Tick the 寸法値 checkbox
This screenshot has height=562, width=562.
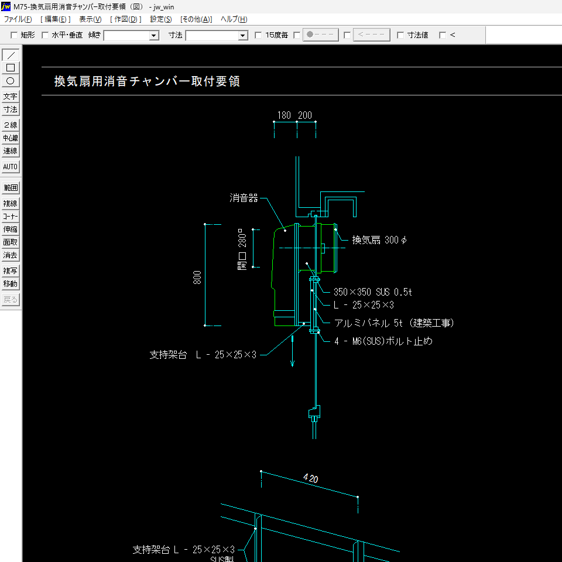(x=400, y=35)
